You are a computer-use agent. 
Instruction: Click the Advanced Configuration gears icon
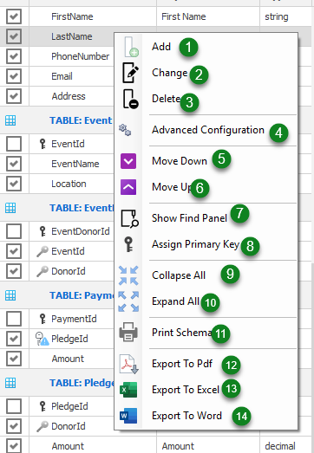tap(125, 130)
